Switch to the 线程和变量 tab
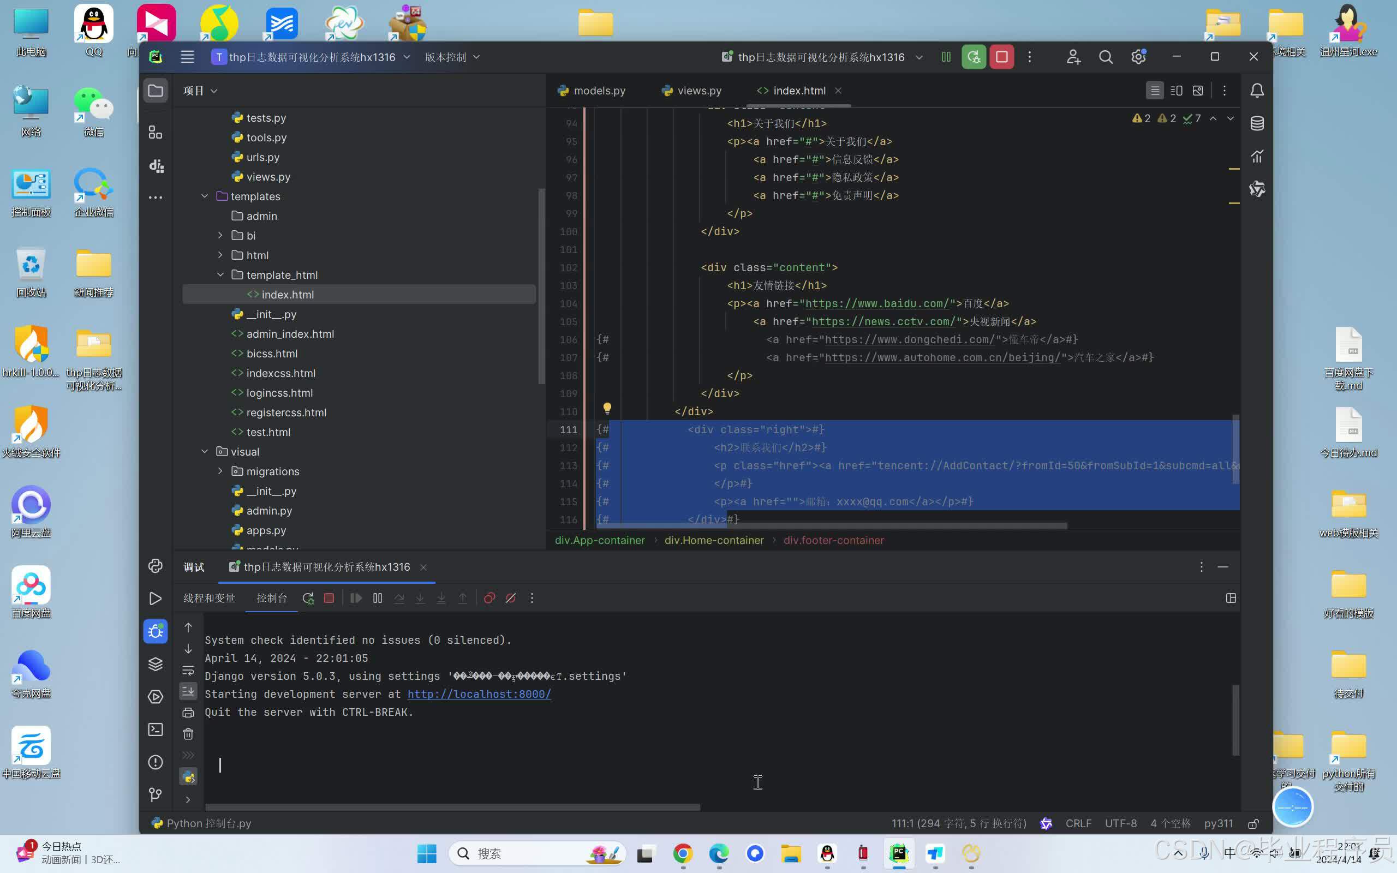This screenshot has width=1397, height=873. [209, 598]
